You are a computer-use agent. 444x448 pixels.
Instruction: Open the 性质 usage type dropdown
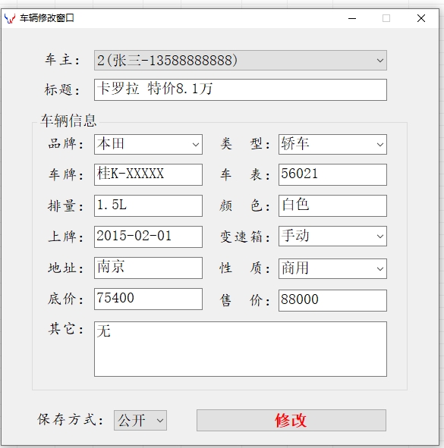point(332,268)
